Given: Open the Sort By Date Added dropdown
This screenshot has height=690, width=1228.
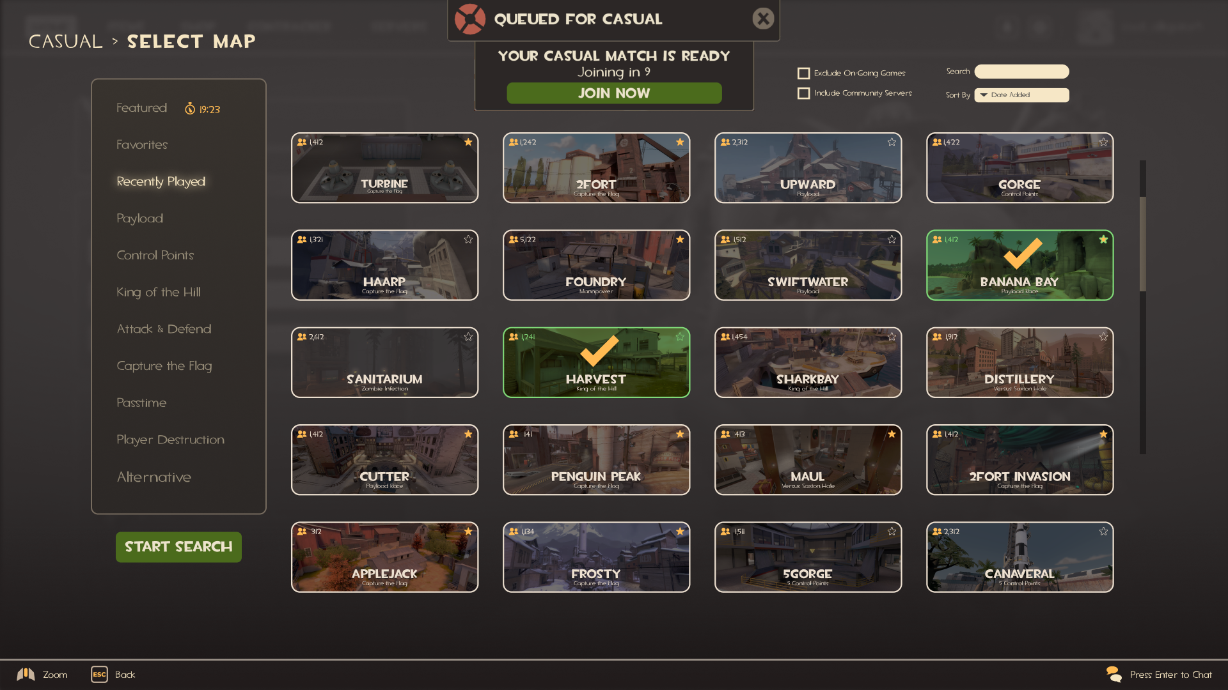Looking at the screenshot, I should tap(1021, 95).
